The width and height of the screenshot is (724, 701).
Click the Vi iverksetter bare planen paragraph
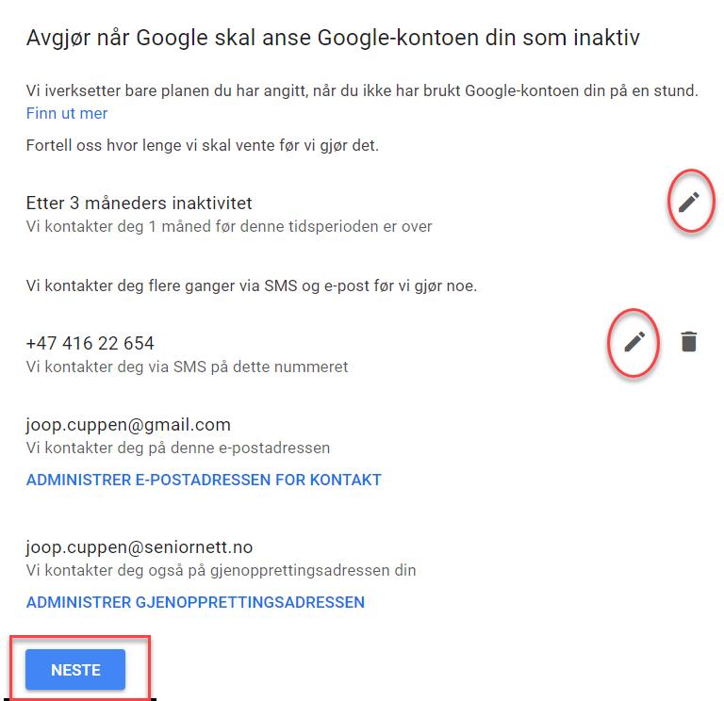coord(362,90)
